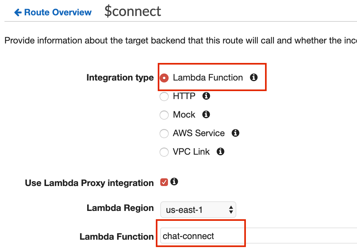Screen dimensions: 357x248
Task: Click info icon beside Mock option
Action: 206,114
